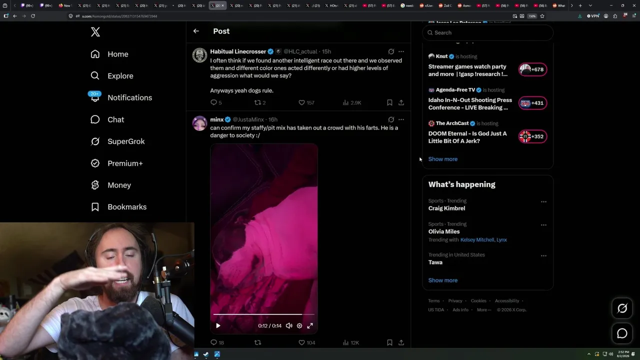The width and height of the screenshot is (640, 360).
Task: Open the floating Grok button
Action: click(x=622, y=308)
